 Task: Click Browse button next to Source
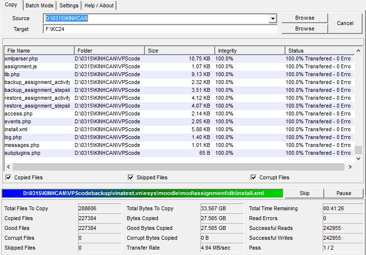pyautogui.click(x=305, y=18)
